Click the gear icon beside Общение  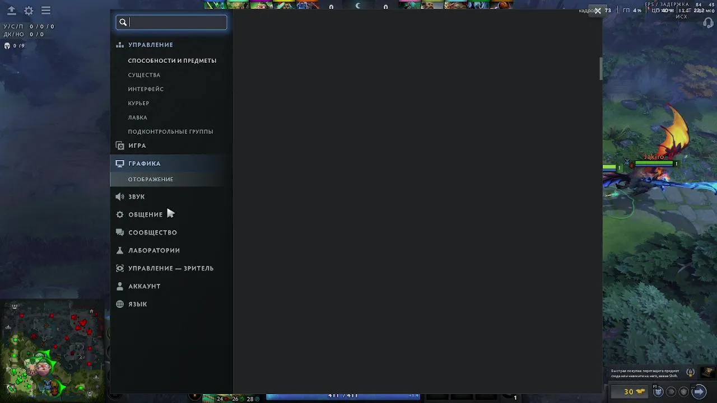pyautogui.click(x=120, y=214)
